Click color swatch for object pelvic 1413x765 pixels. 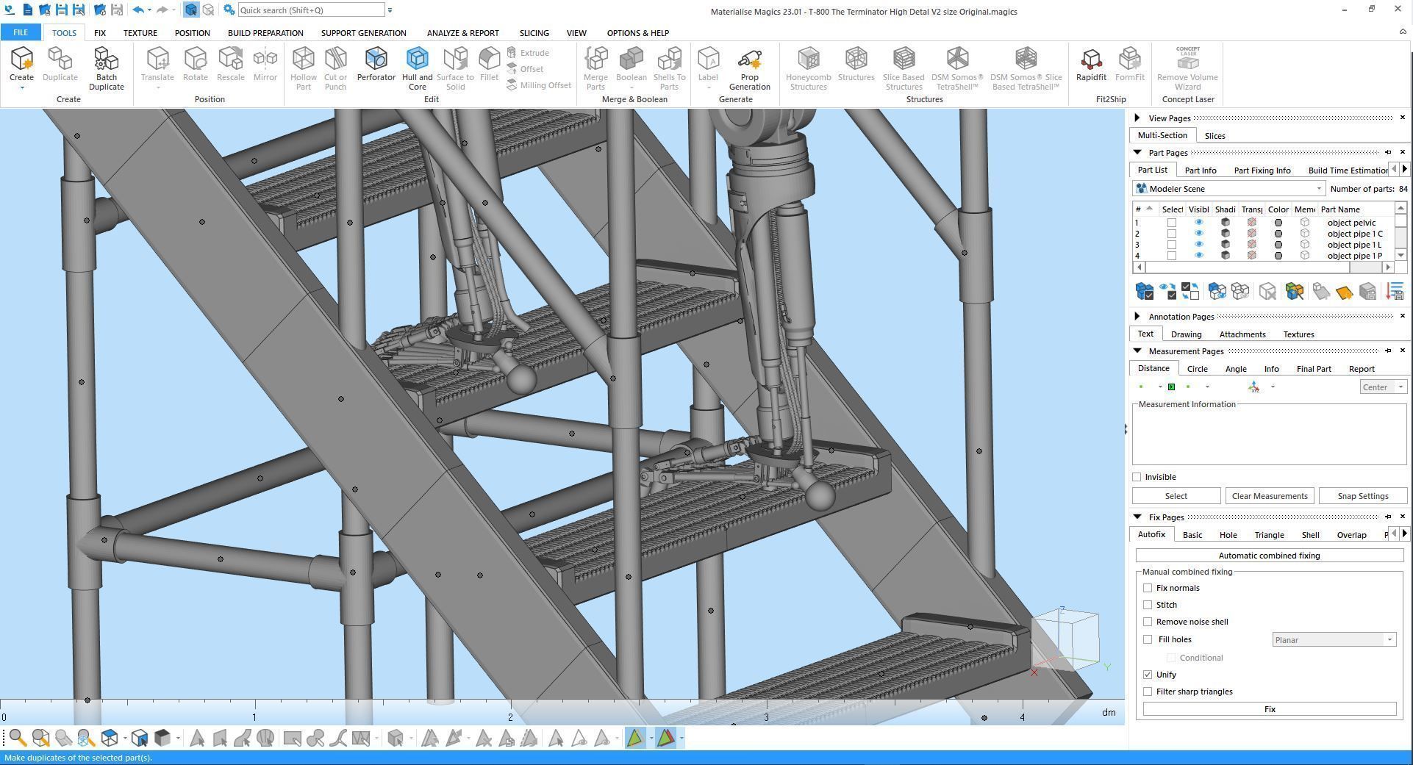point(1278,223)
